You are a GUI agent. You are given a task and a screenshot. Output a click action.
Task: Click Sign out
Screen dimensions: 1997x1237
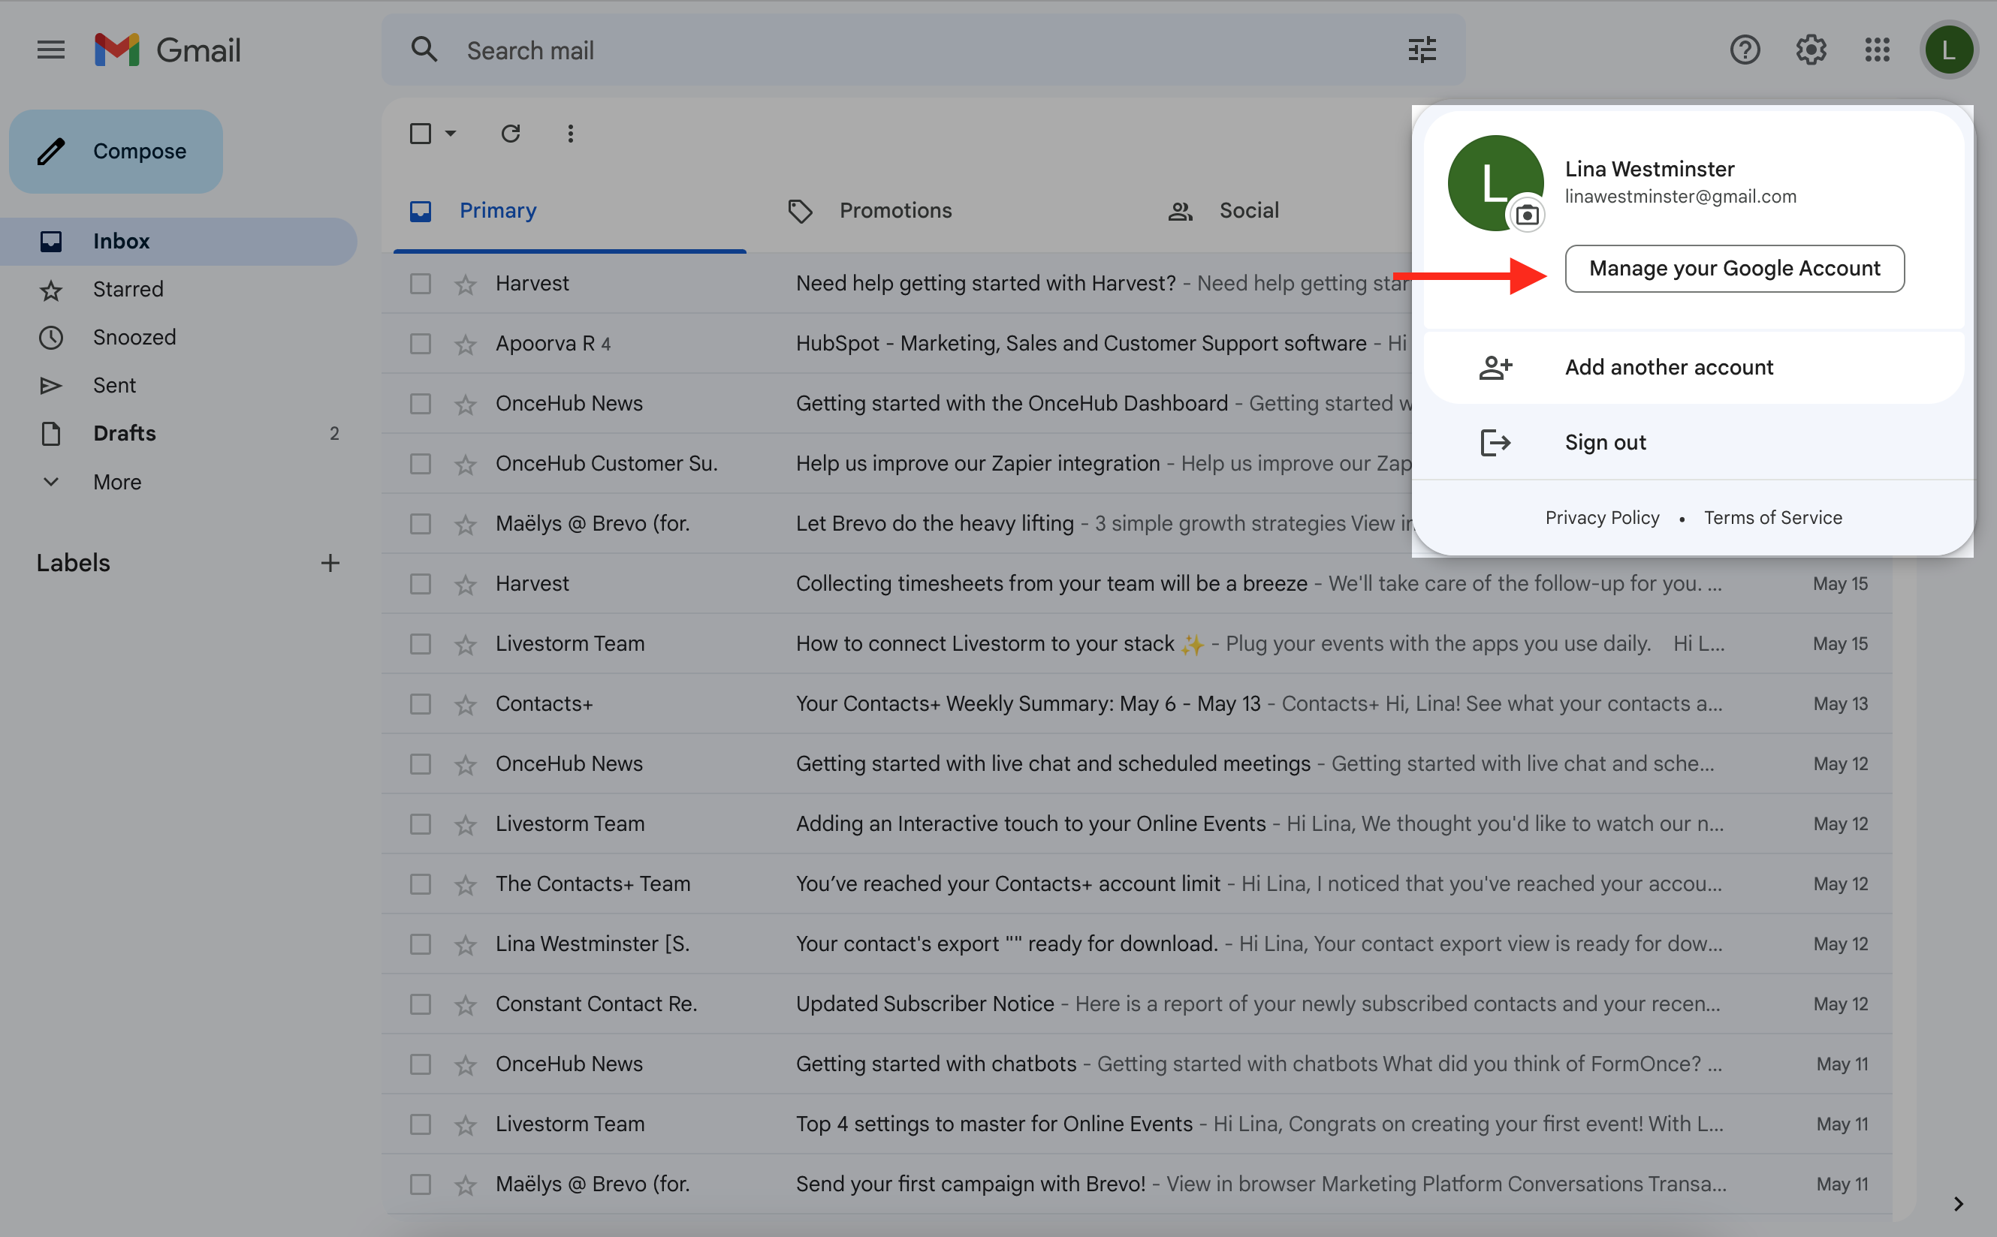coord(1694,443)
